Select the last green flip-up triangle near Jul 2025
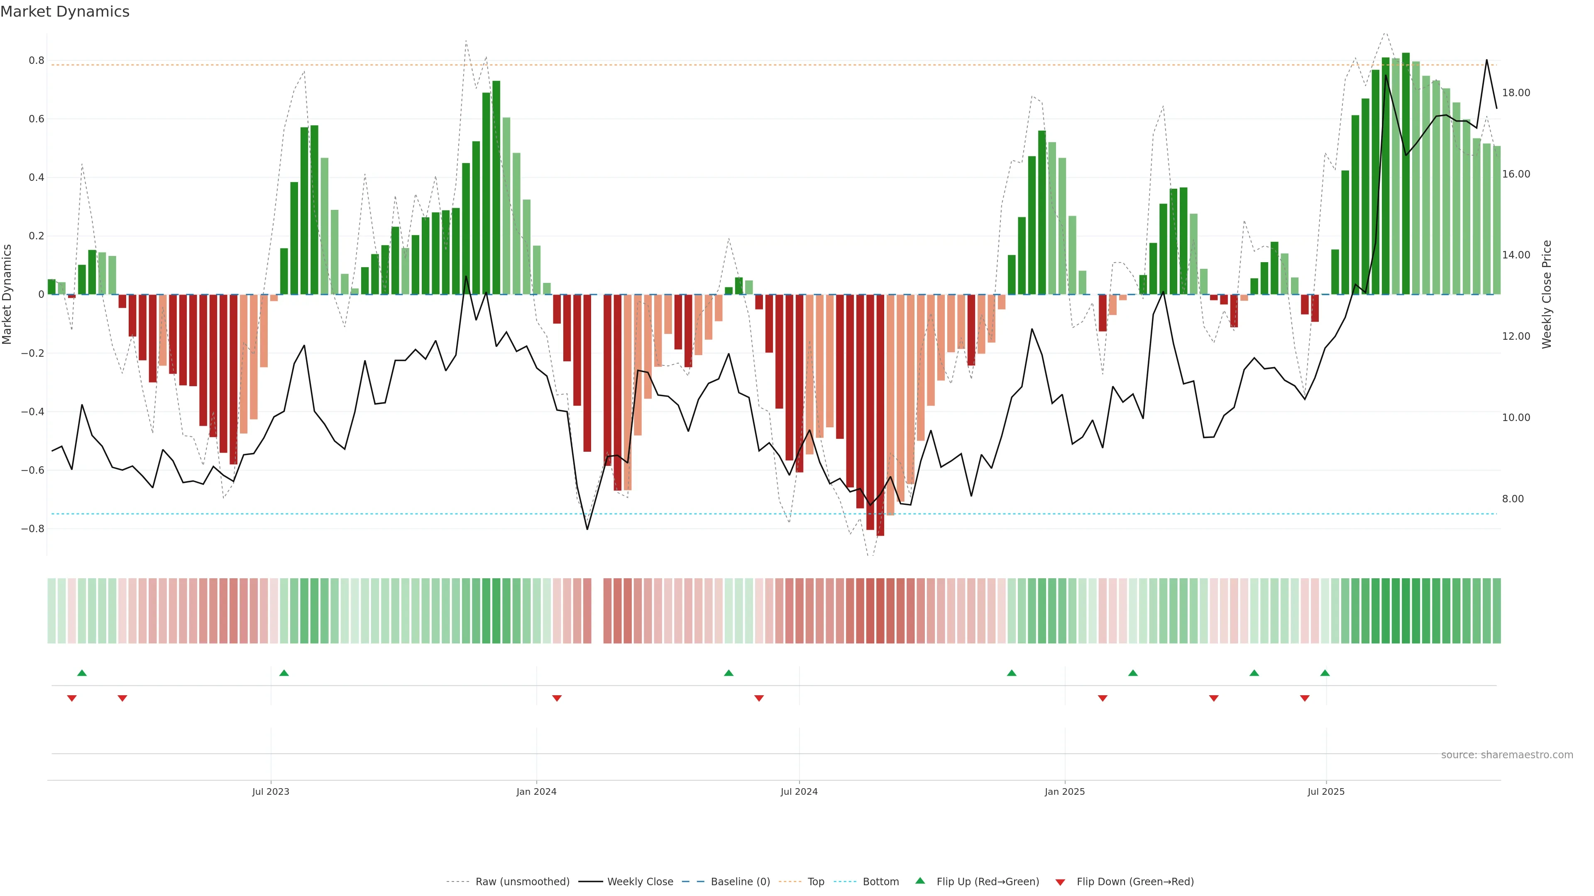Screen dimensions: 1594x896 [1325, 673]
